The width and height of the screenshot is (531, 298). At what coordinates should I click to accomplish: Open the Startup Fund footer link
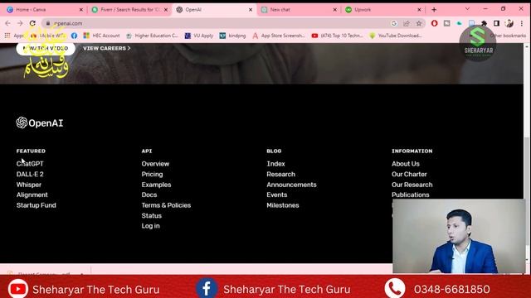click(37, 205)
